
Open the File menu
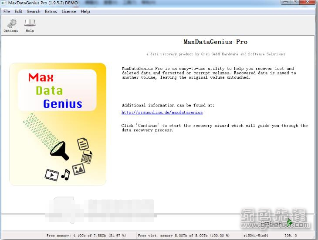tap(7, 11)
